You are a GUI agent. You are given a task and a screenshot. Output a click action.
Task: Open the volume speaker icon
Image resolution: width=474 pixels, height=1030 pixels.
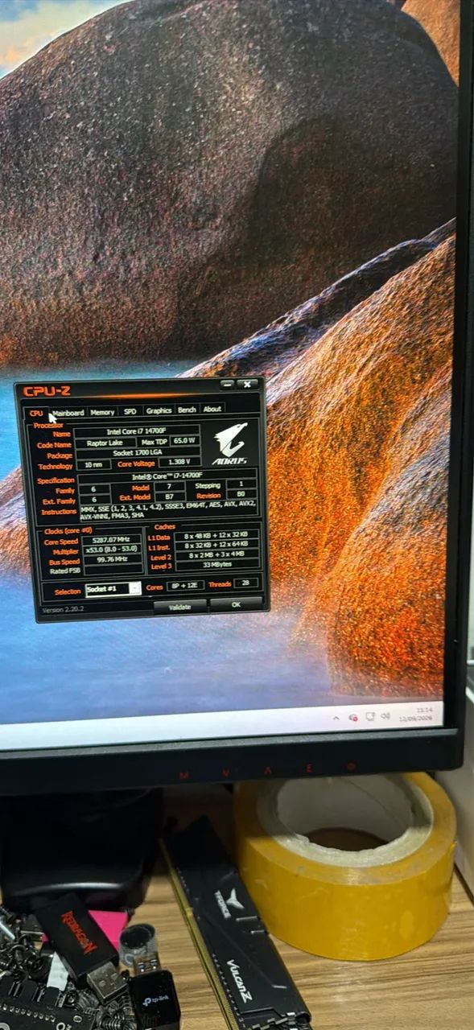pyautogui.click(x=385, y=715)
